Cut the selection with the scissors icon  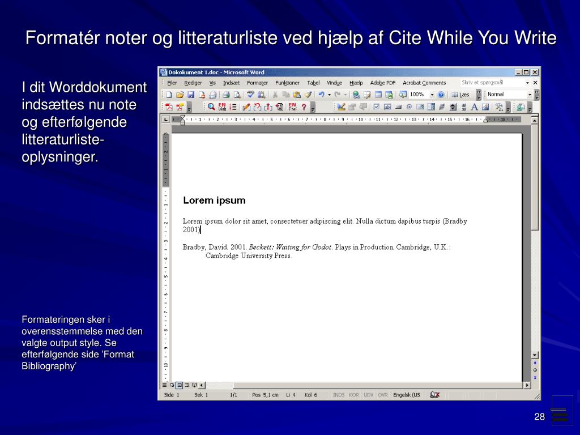275,95
